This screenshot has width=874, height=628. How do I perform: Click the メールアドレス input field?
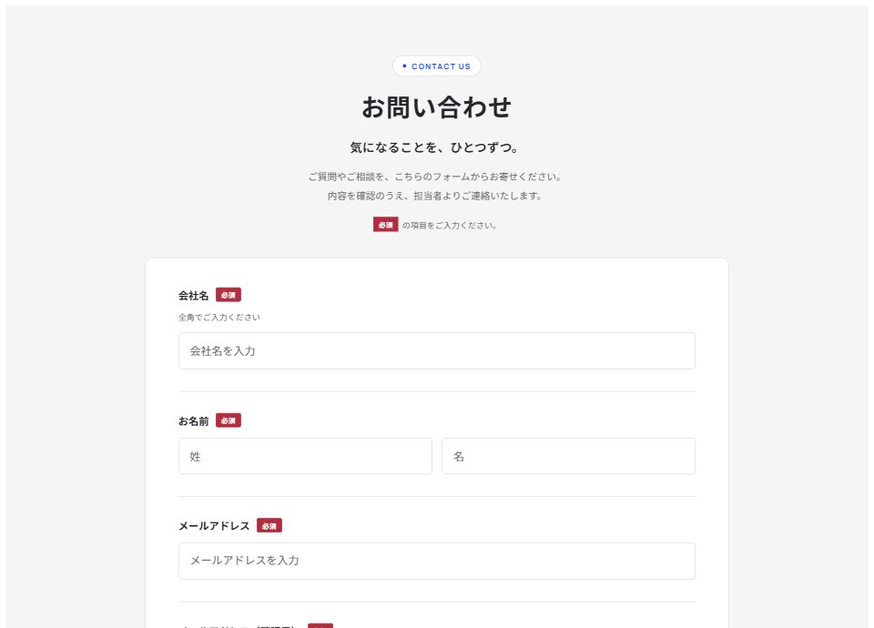coord(436,562)
